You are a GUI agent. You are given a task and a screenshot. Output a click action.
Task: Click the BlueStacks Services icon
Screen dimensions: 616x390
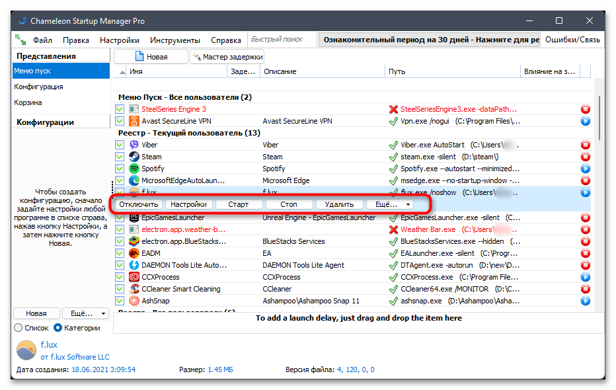pos(134,241)
